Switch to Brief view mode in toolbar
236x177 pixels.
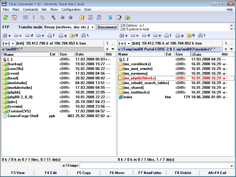point(25,17)
